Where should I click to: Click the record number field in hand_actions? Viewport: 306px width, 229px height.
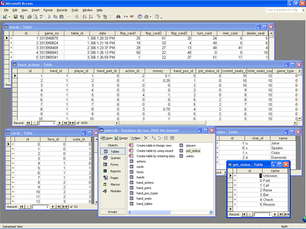(x=47, y=123)
